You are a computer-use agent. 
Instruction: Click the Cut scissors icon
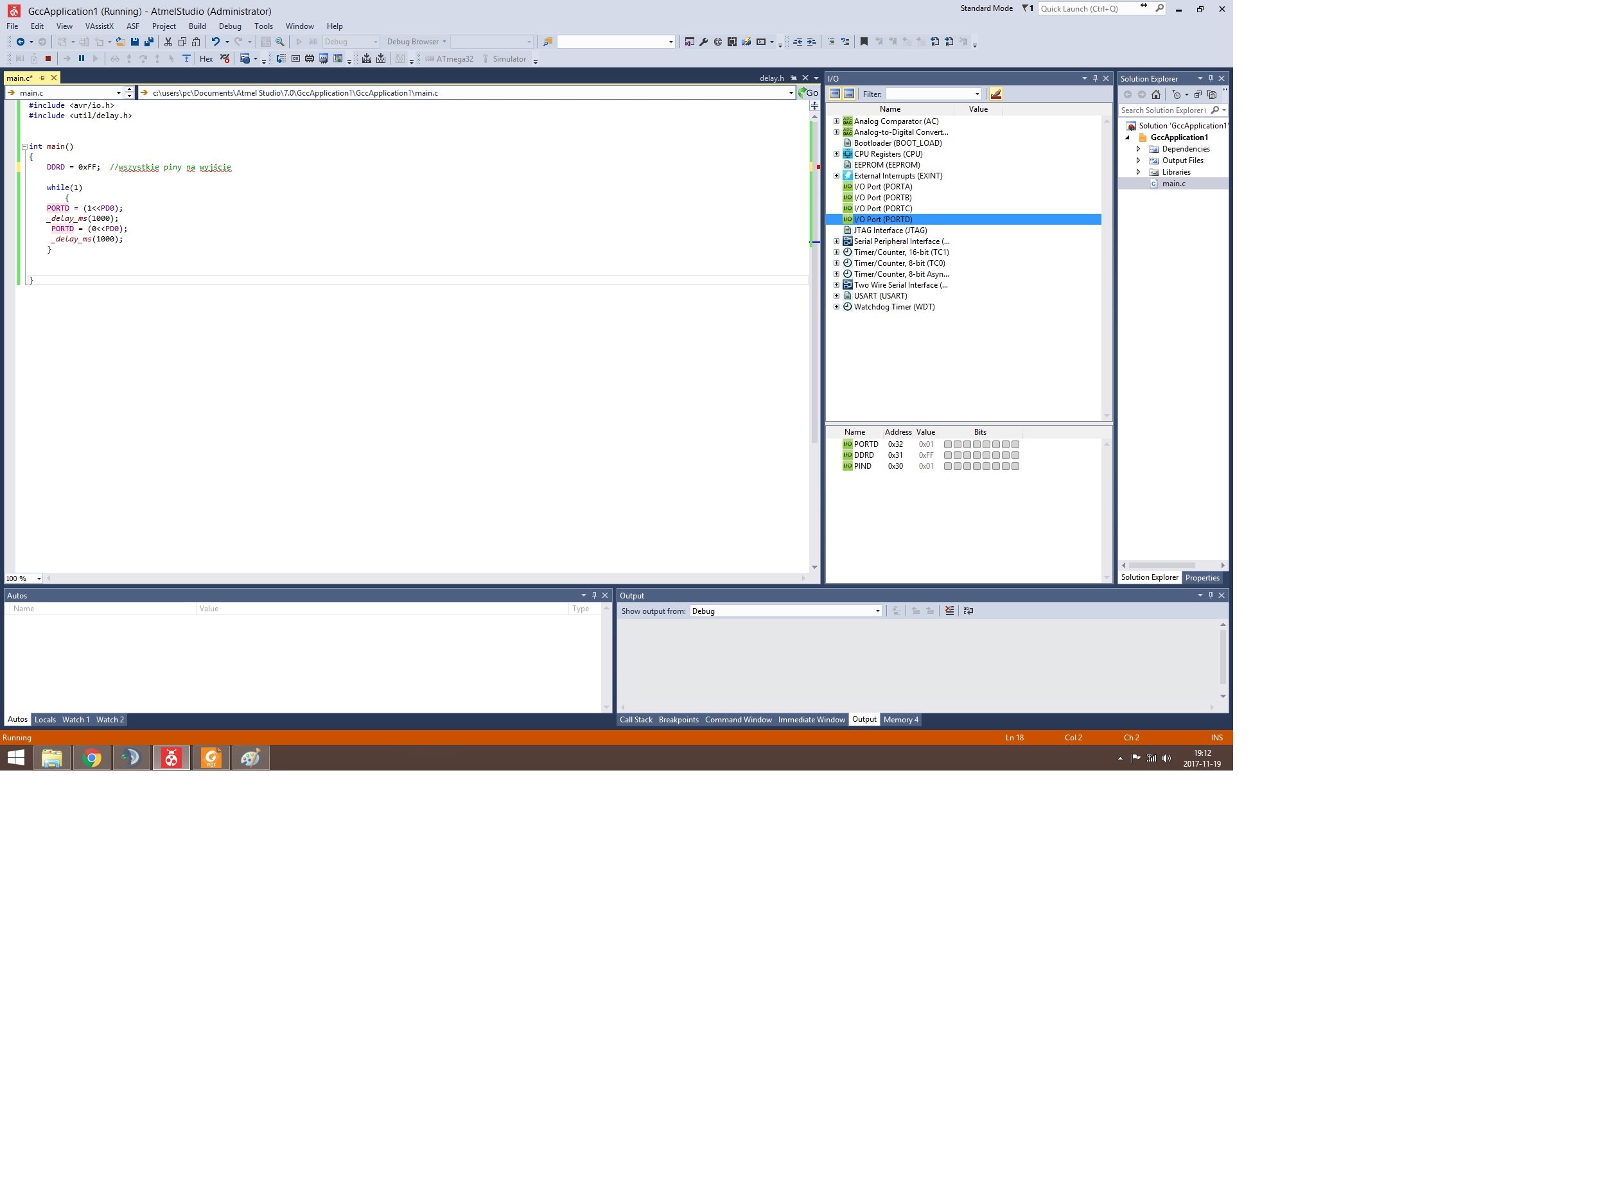pyautogui.click(x=168, y=42)
